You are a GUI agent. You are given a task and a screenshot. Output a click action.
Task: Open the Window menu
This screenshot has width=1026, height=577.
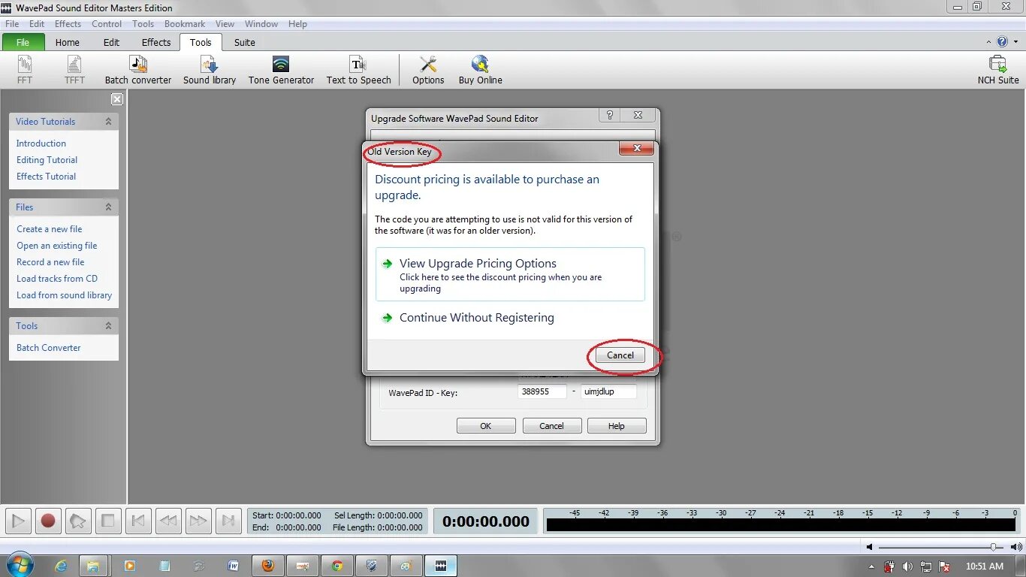261,24
